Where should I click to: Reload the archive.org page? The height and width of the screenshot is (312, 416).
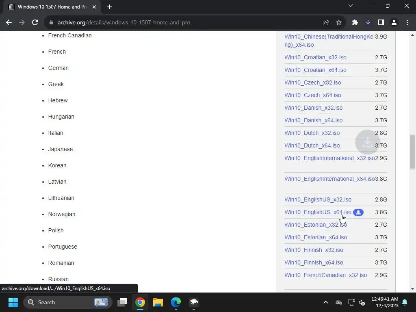point(35,23)
